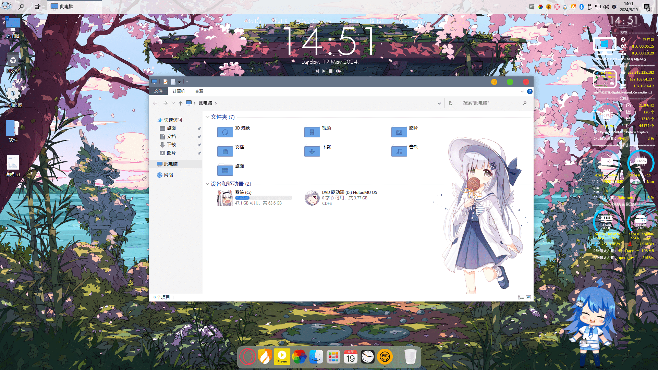Image resolution: width=658 pixels, height=370 pixels.
Task: Click the volume speaker tray icon
Action: point(606,7)
